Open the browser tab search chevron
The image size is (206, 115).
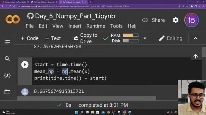click(187, 2)
